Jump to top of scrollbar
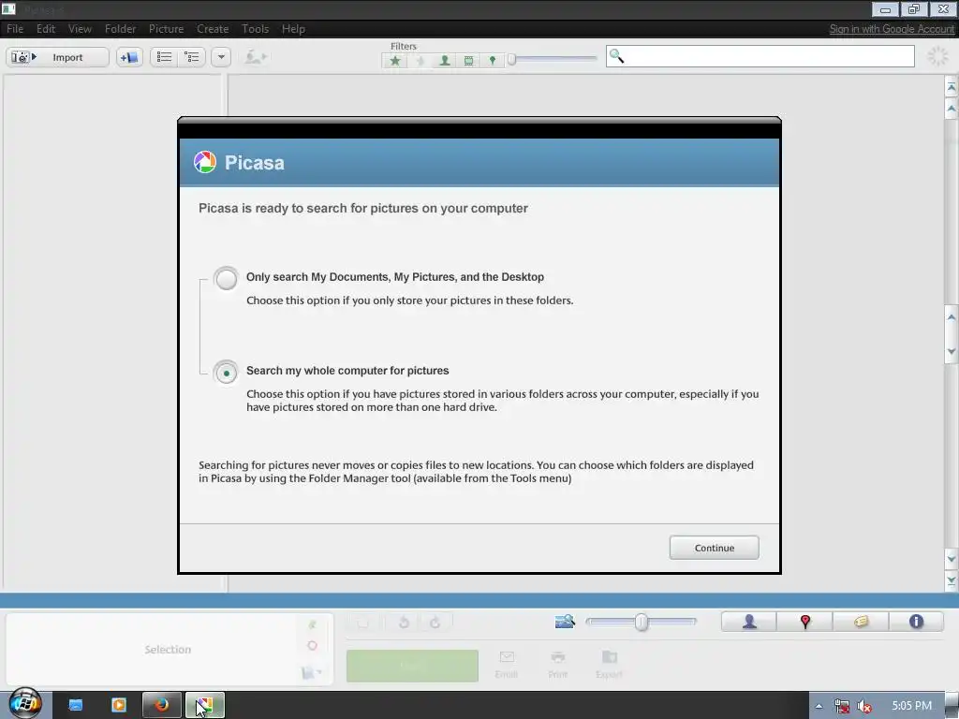The image size is (959, 719). 952,87
